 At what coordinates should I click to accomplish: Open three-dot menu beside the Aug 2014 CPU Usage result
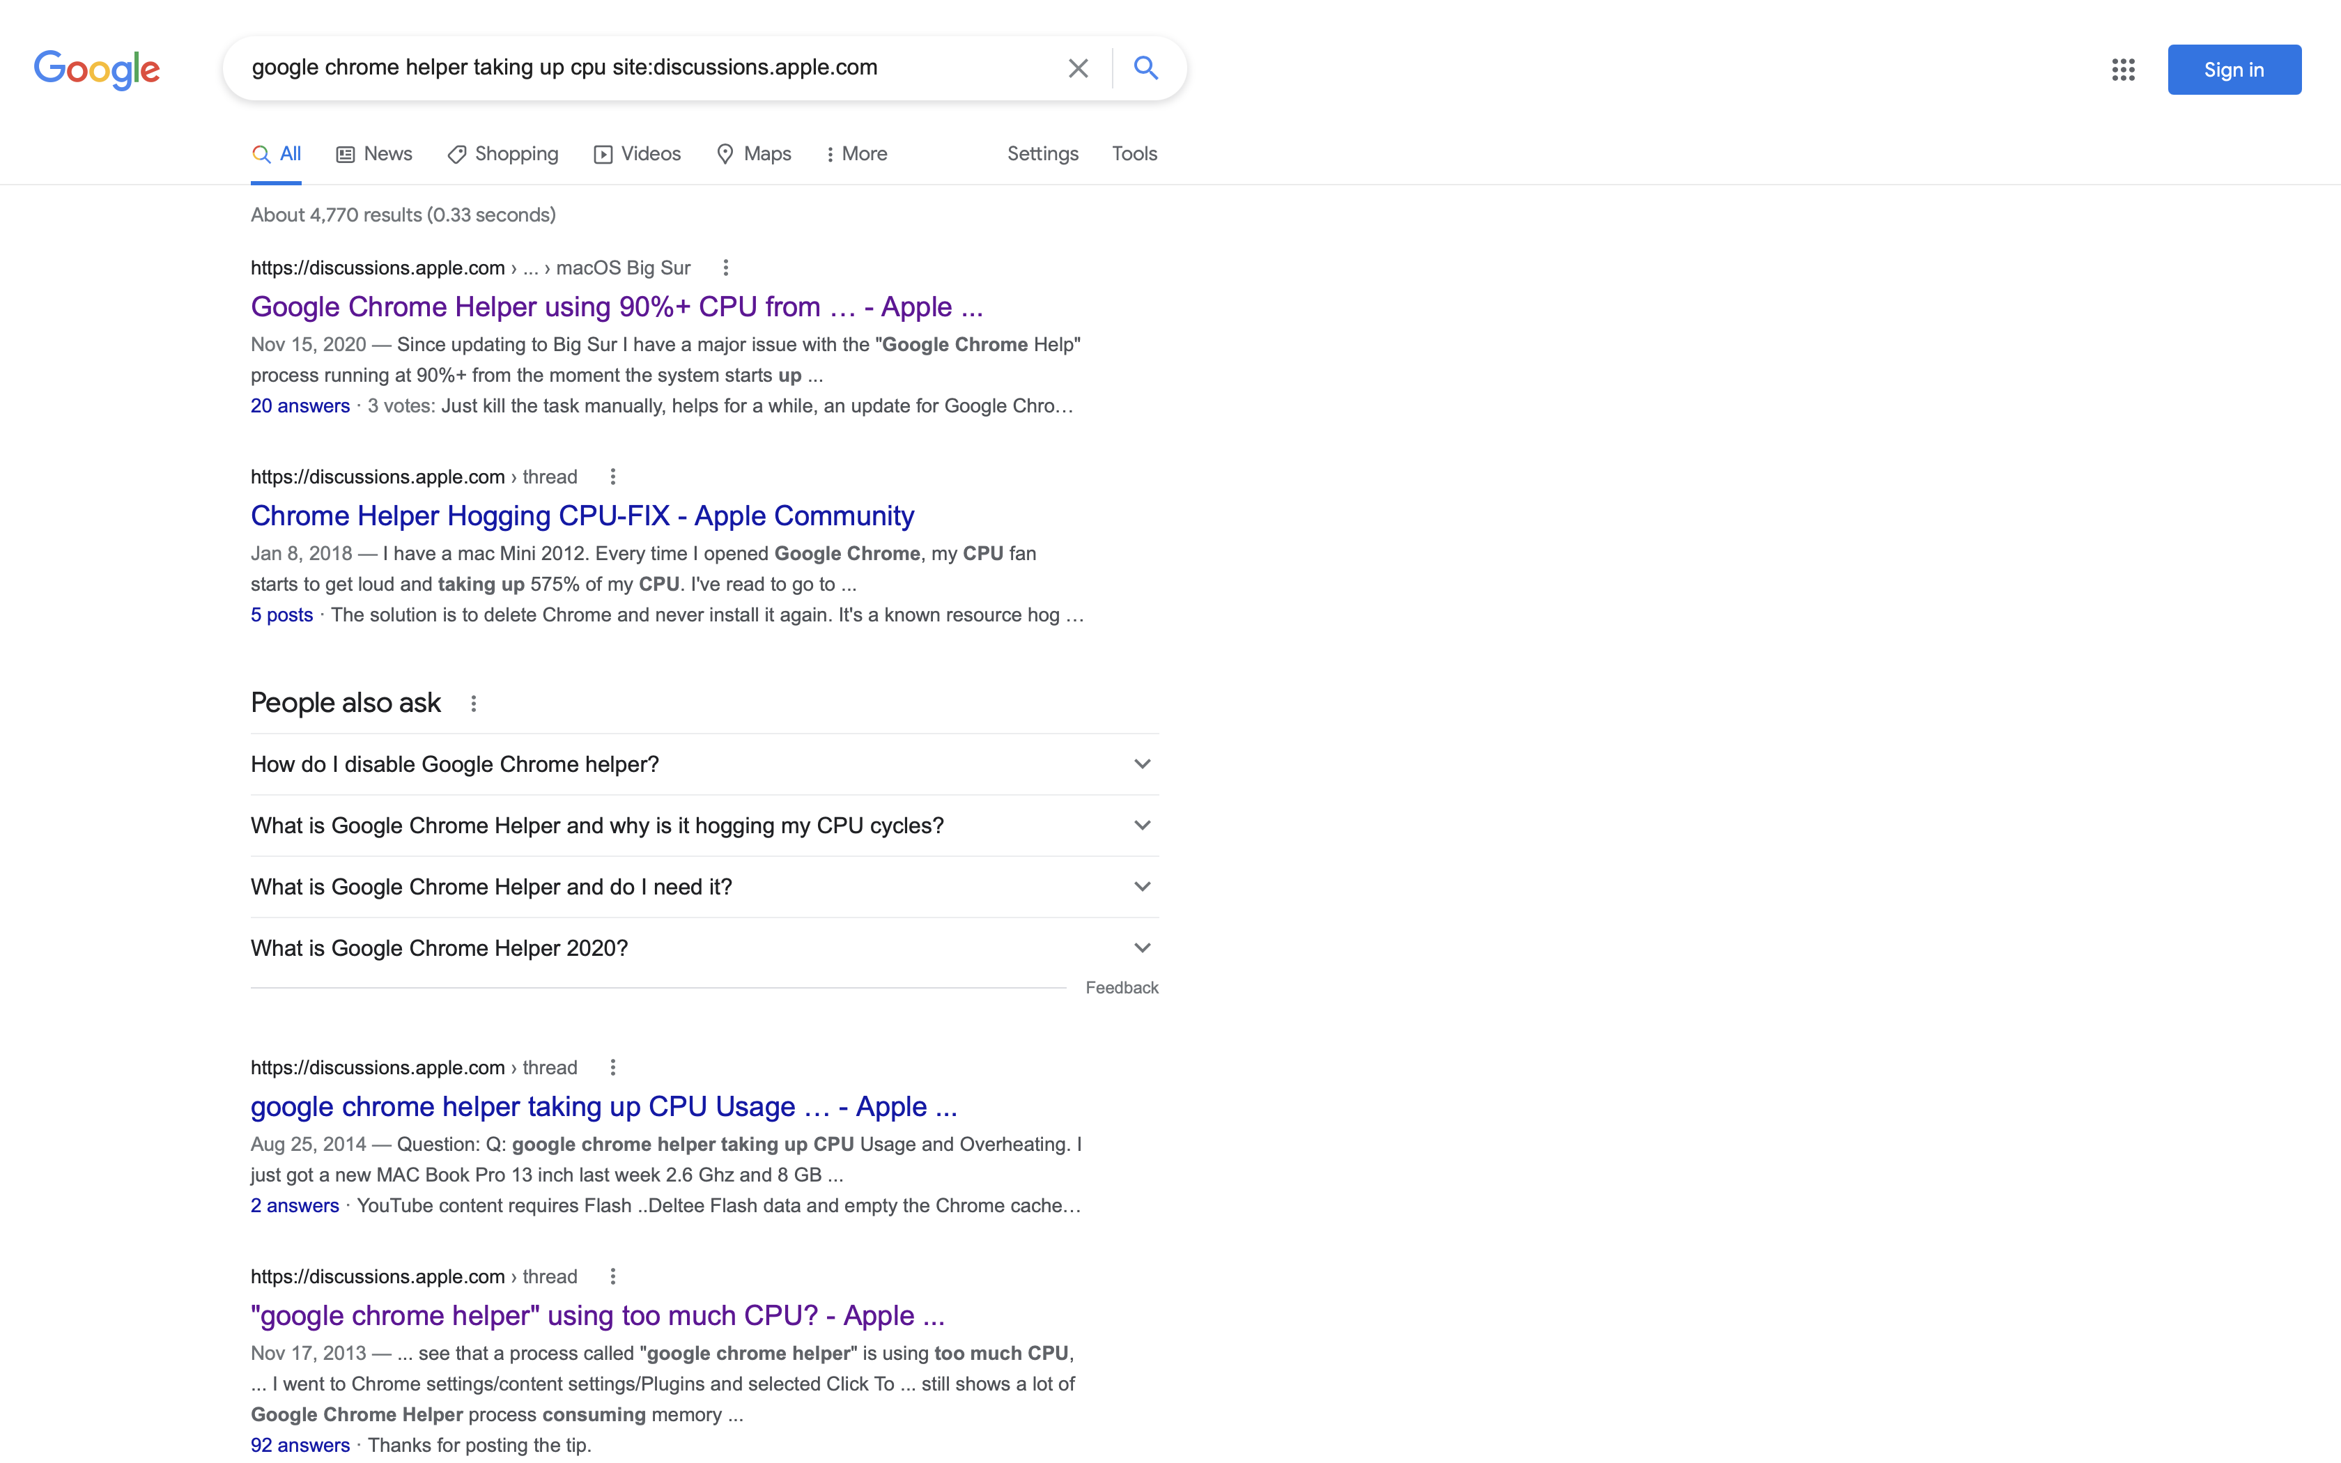(612, 1067)
